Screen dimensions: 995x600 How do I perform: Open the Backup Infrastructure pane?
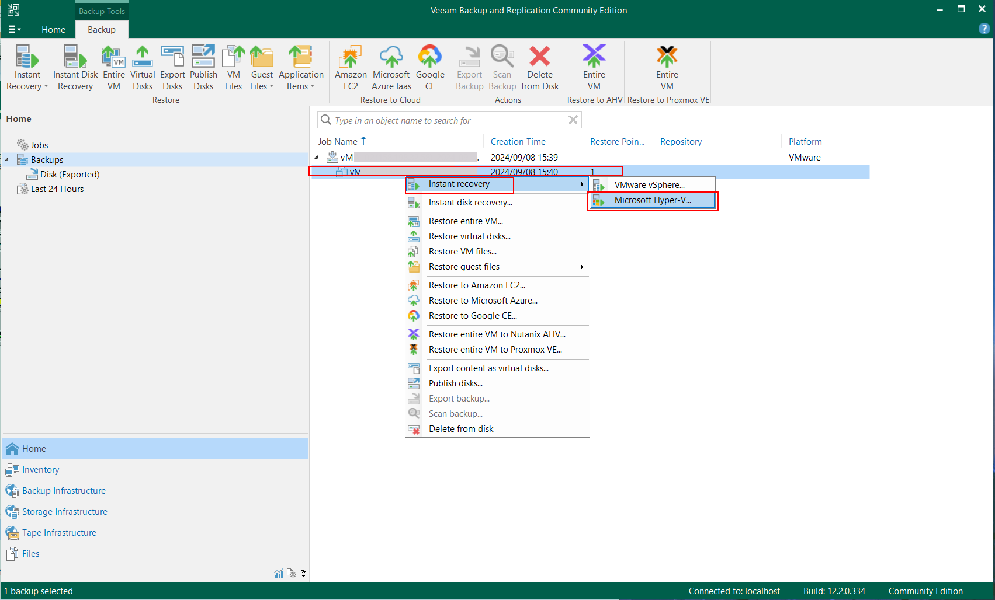click(155, 491)
